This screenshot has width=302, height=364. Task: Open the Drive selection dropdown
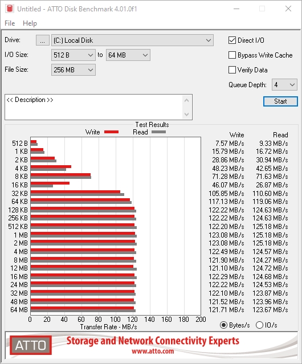click(132, 40)
